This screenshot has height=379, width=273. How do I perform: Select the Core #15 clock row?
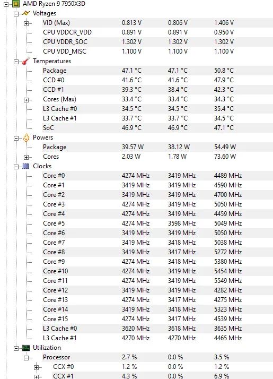tap(157, 319)
